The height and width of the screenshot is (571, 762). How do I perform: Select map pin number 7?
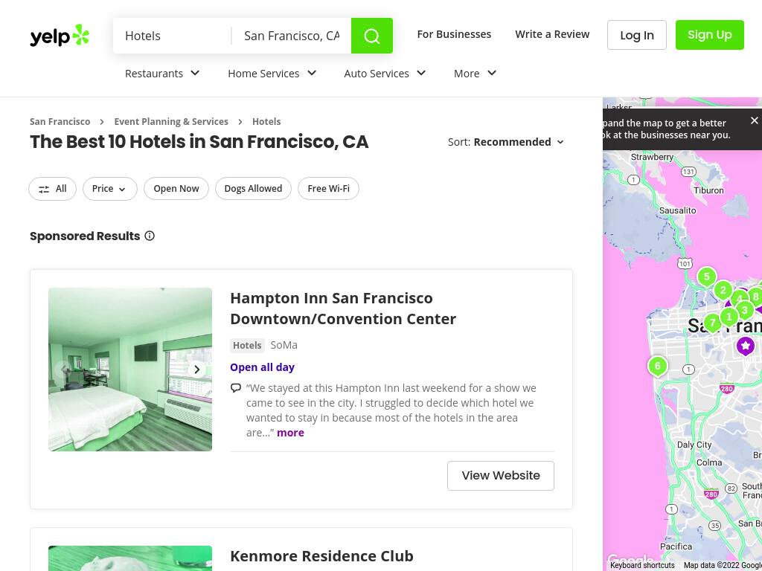[712, 323]
